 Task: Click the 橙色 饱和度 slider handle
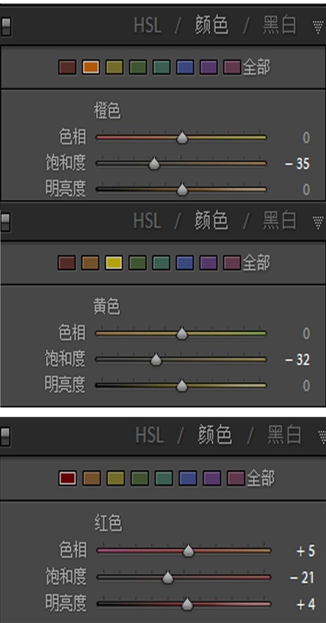click(x=154, y=164)
